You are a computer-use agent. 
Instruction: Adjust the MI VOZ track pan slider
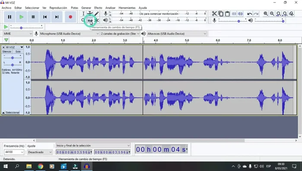(13, 65)
